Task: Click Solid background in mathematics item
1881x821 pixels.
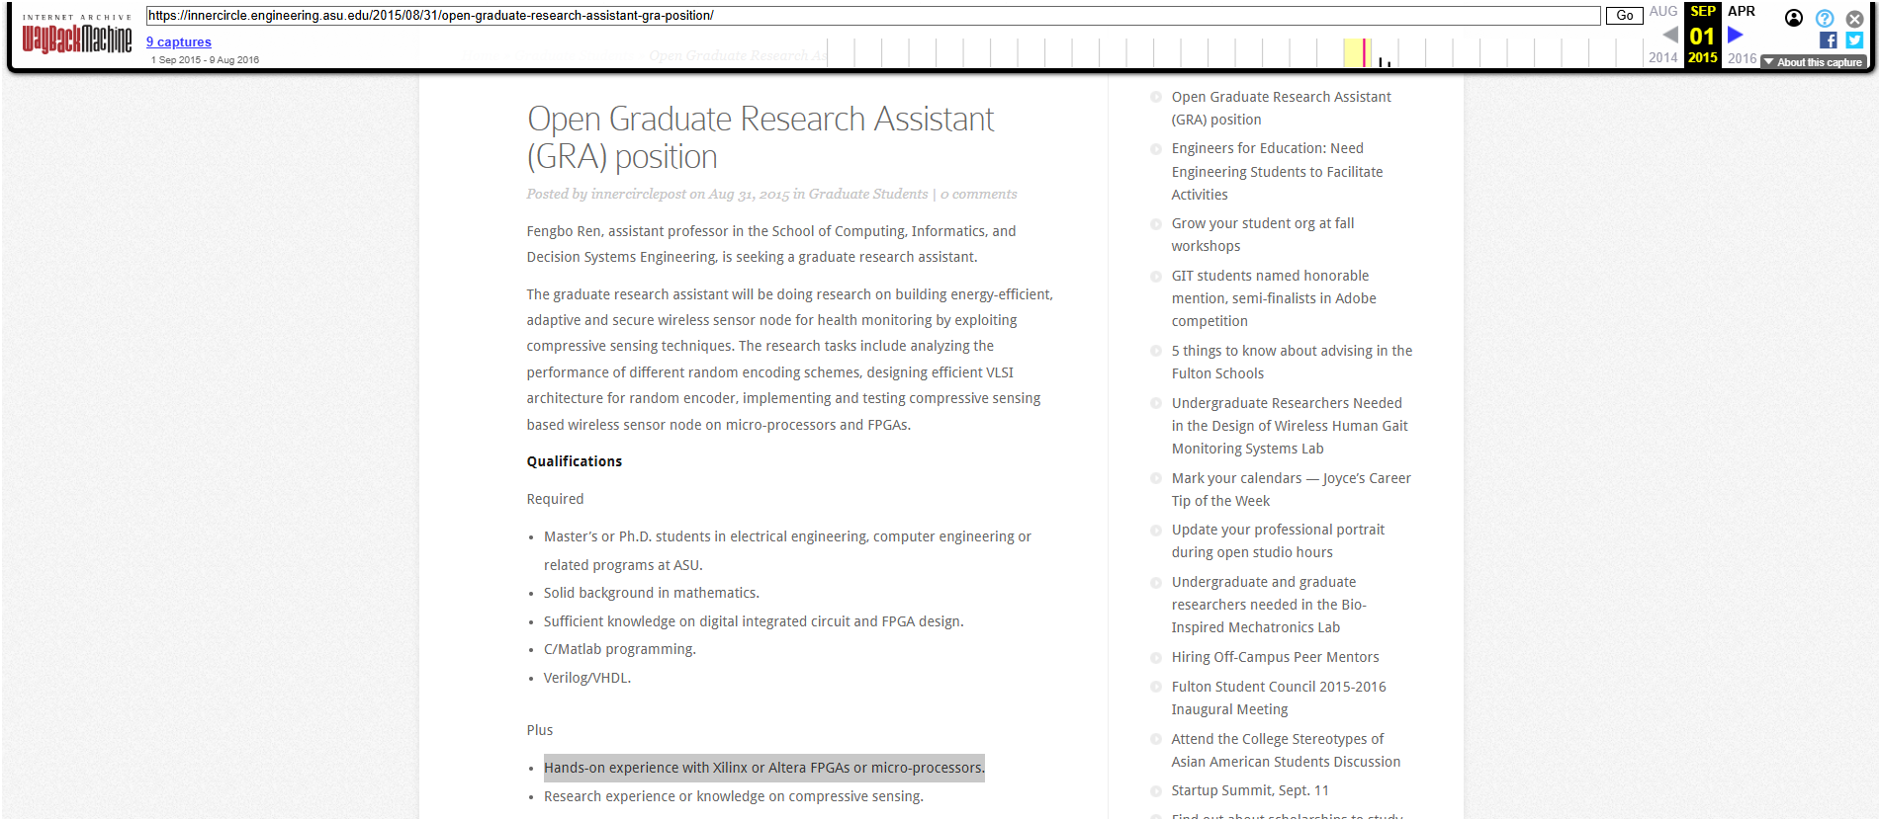Action: point(652,593)
